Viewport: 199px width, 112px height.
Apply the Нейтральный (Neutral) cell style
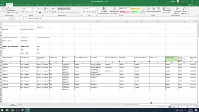coord(136,9)
